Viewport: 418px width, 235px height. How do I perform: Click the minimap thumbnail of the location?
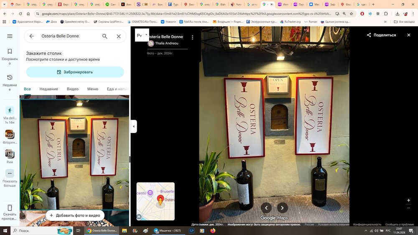click(155, 201)
